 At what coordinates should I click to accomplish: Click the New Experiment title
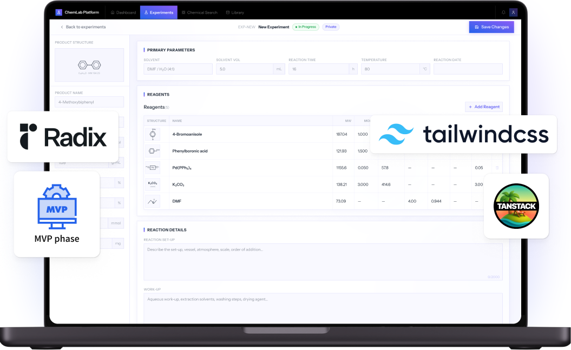point(273,27)
